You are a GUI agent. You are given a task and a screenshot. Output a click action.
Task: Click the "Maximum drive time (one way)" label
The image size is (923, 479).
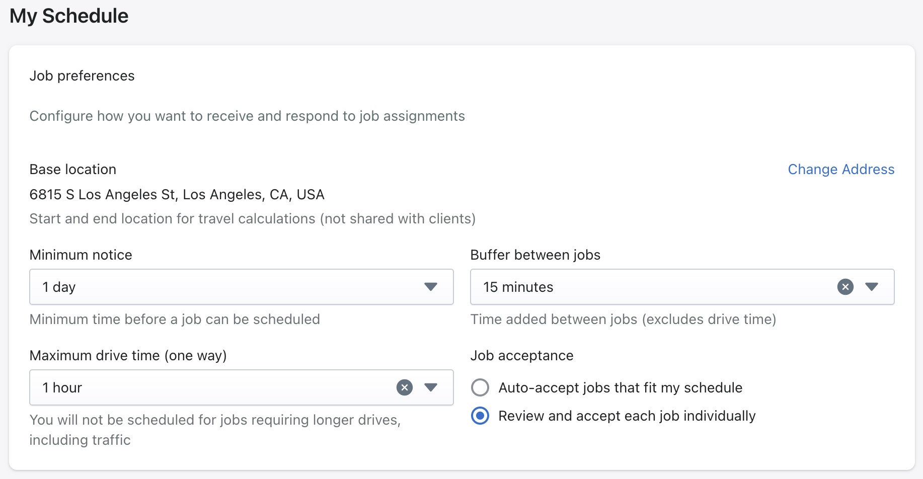(x=128, y=356)
